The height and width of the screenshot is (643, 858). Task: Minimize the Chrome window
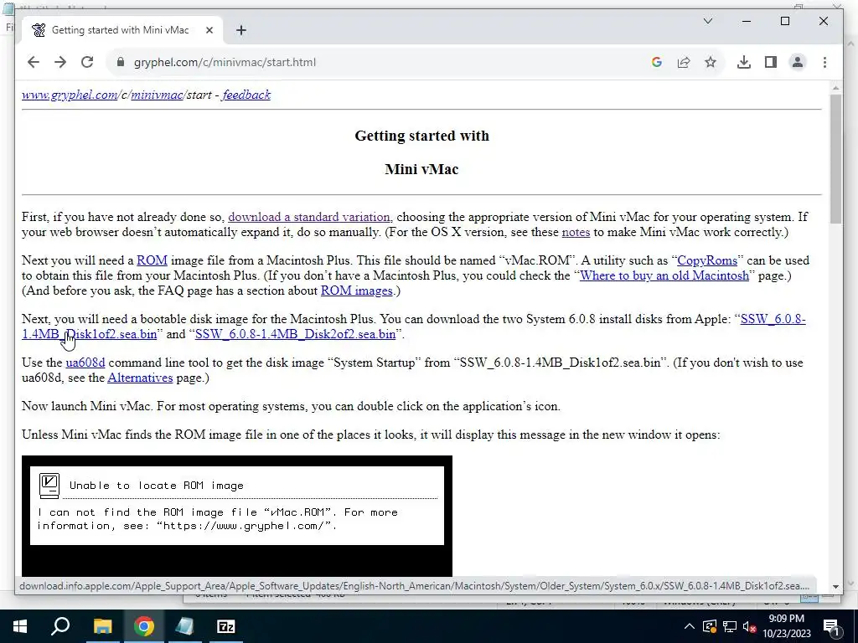pos(747,21)
